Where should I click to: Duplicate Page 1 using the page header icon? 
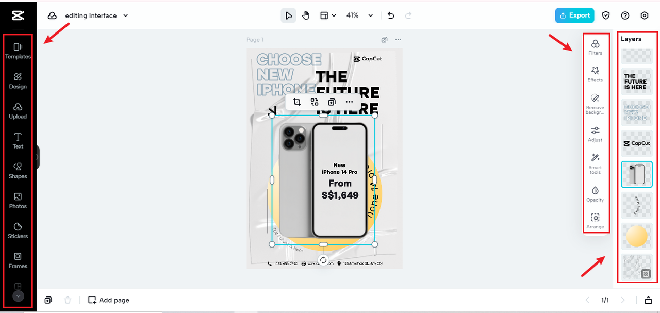[384, 40]
